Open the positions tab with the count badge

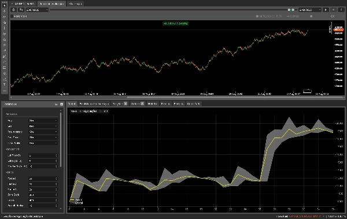(x=120, y=103)
